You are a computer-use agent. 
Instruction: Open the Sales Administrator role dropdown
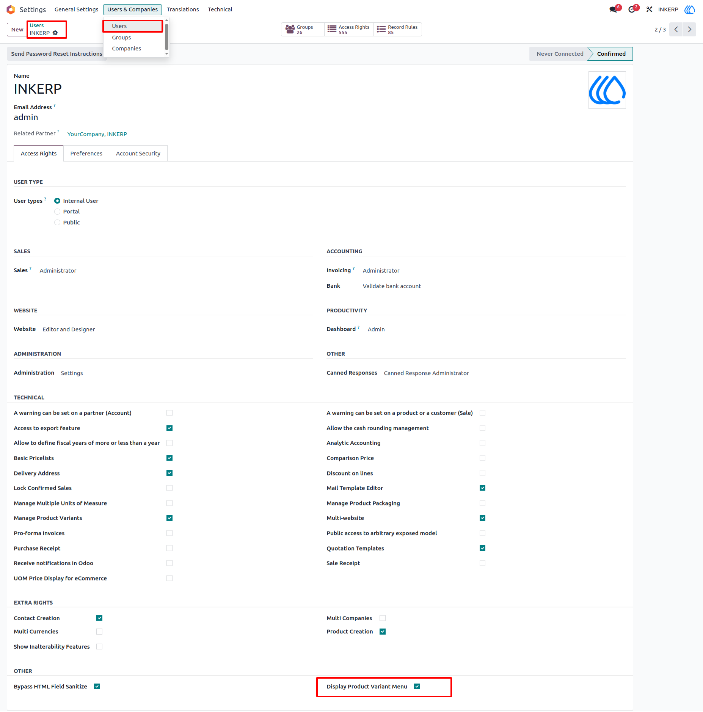pyautogui.click(x=58, y=271)
